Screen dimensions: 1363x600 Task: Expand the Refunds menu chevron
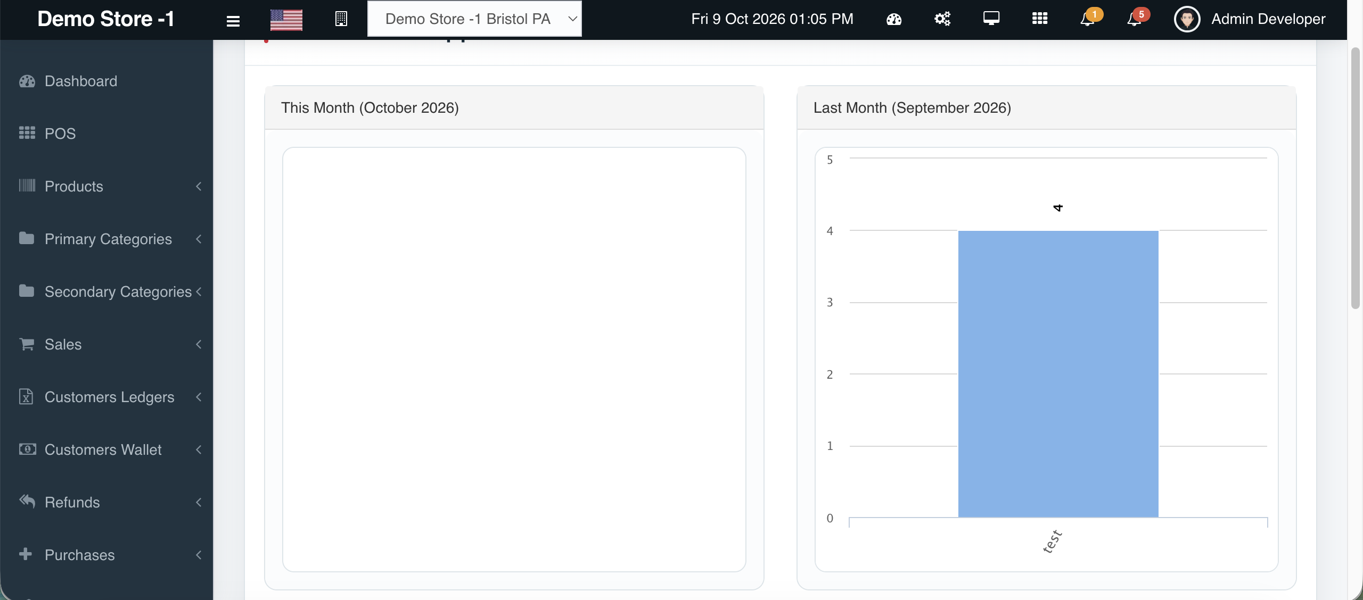pos(199,502)
